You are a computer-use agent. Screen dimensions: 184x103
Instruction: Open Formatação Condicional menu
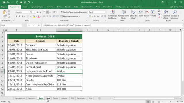pos(112,15)
